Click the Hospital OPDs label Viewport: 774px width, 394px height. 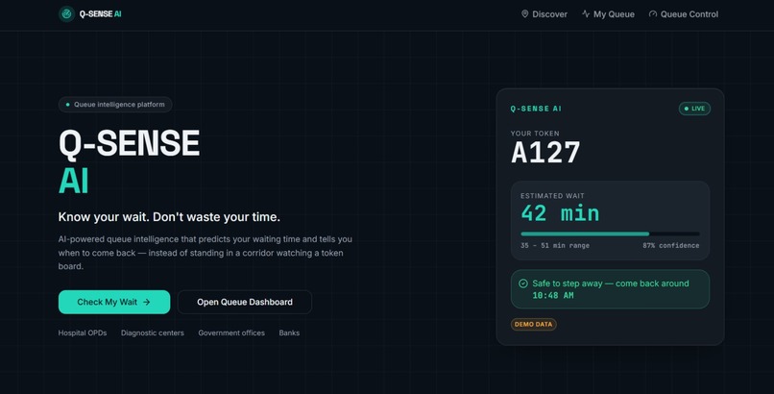[83, 332]
